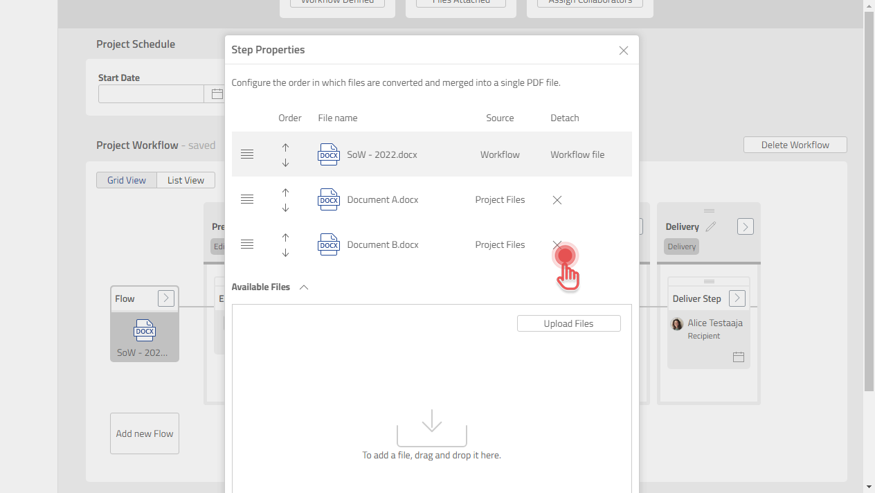Open the Start Date calendar picker
875x493 pixels.
coord(217,94)
